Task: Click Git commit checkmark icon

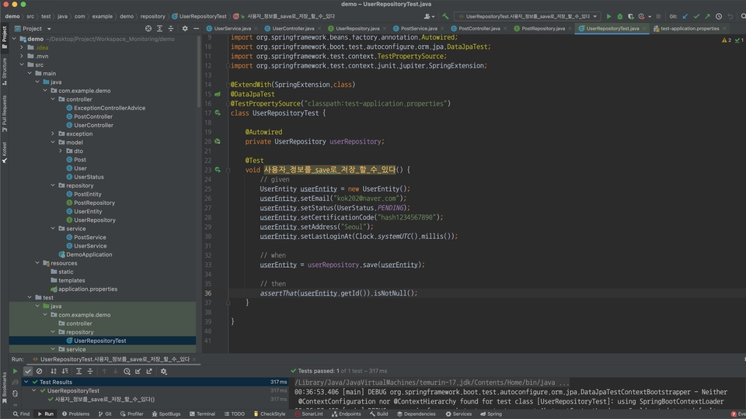Action: (x=696, y=16)
